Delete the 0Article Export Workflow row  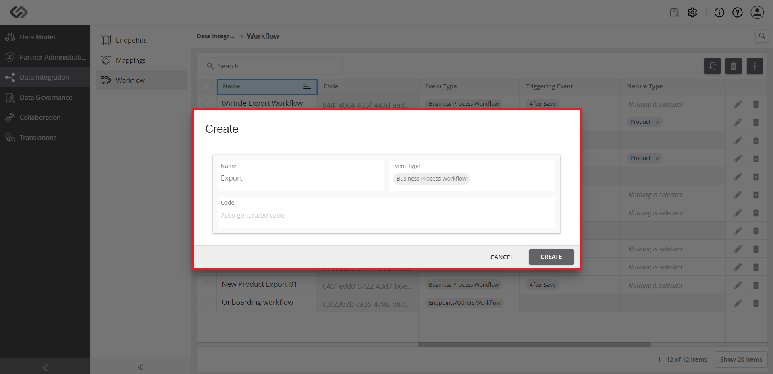click(x=756, y=104)
